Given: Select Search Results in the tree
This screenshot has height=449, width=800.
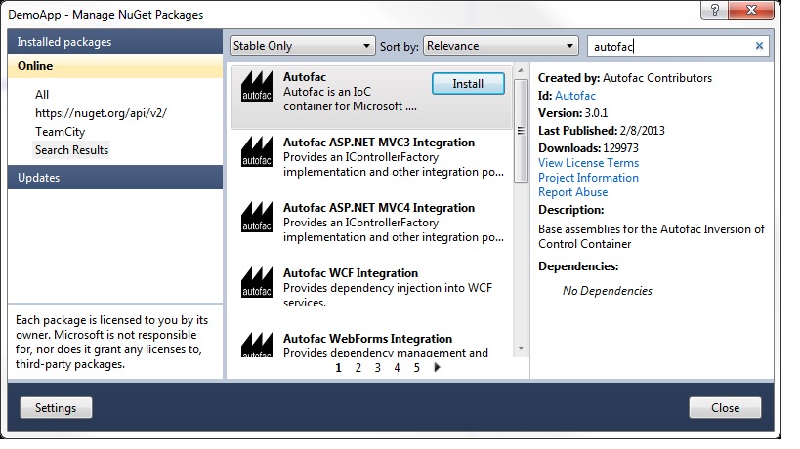Looking at the screenshot, I should (71, 150).
